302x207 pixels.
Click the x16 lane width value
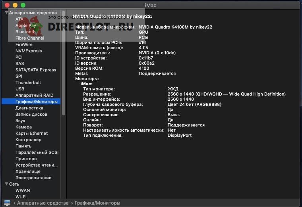point(142,42)
